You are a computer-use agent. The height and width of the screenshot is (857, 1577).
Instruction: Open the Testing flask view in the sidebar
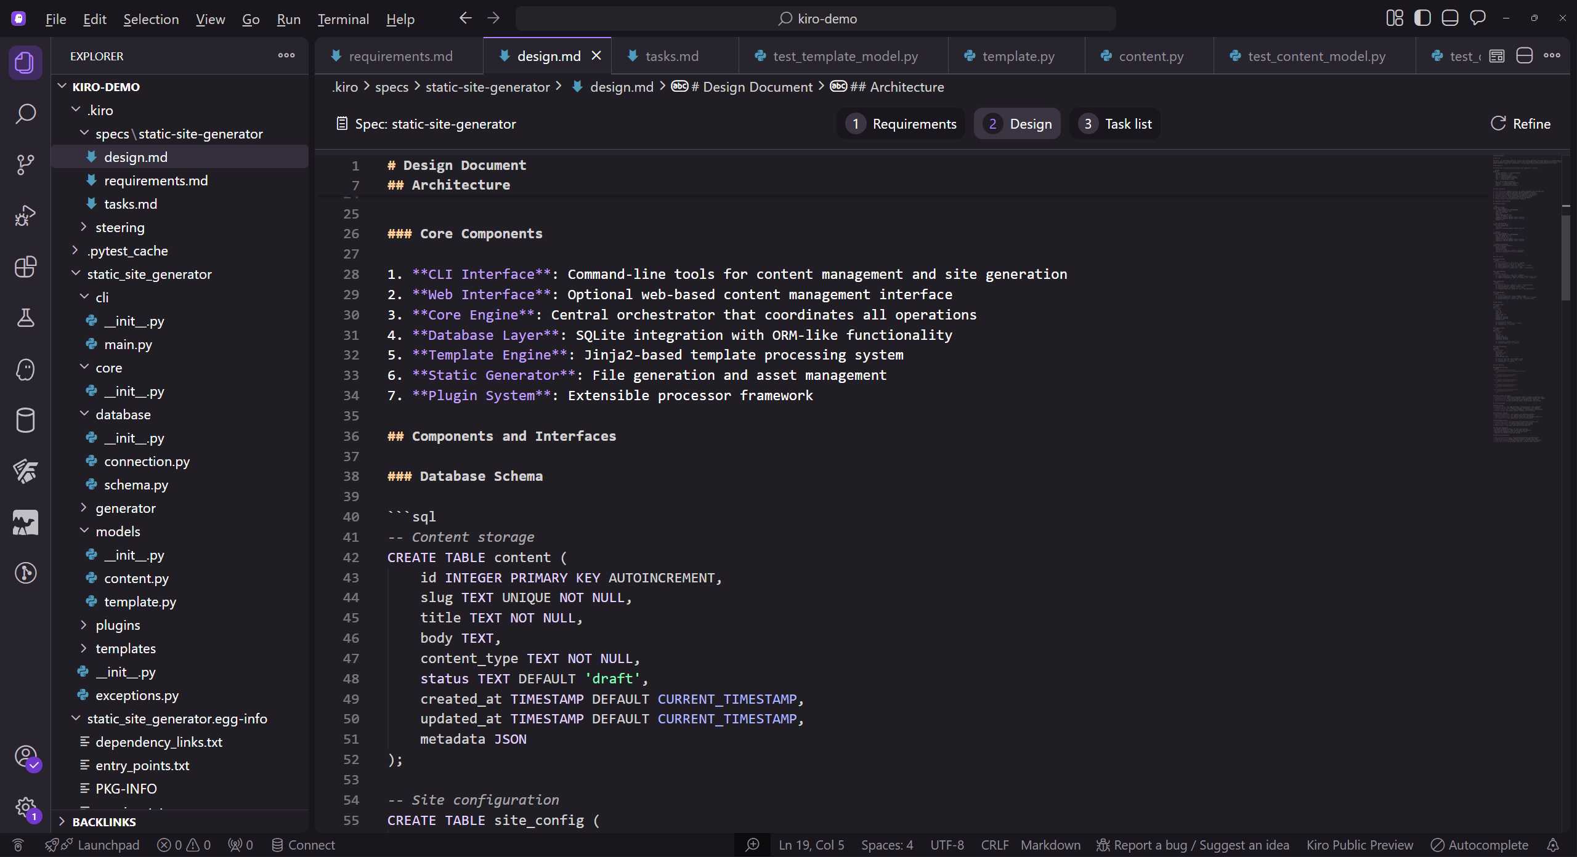25,318
